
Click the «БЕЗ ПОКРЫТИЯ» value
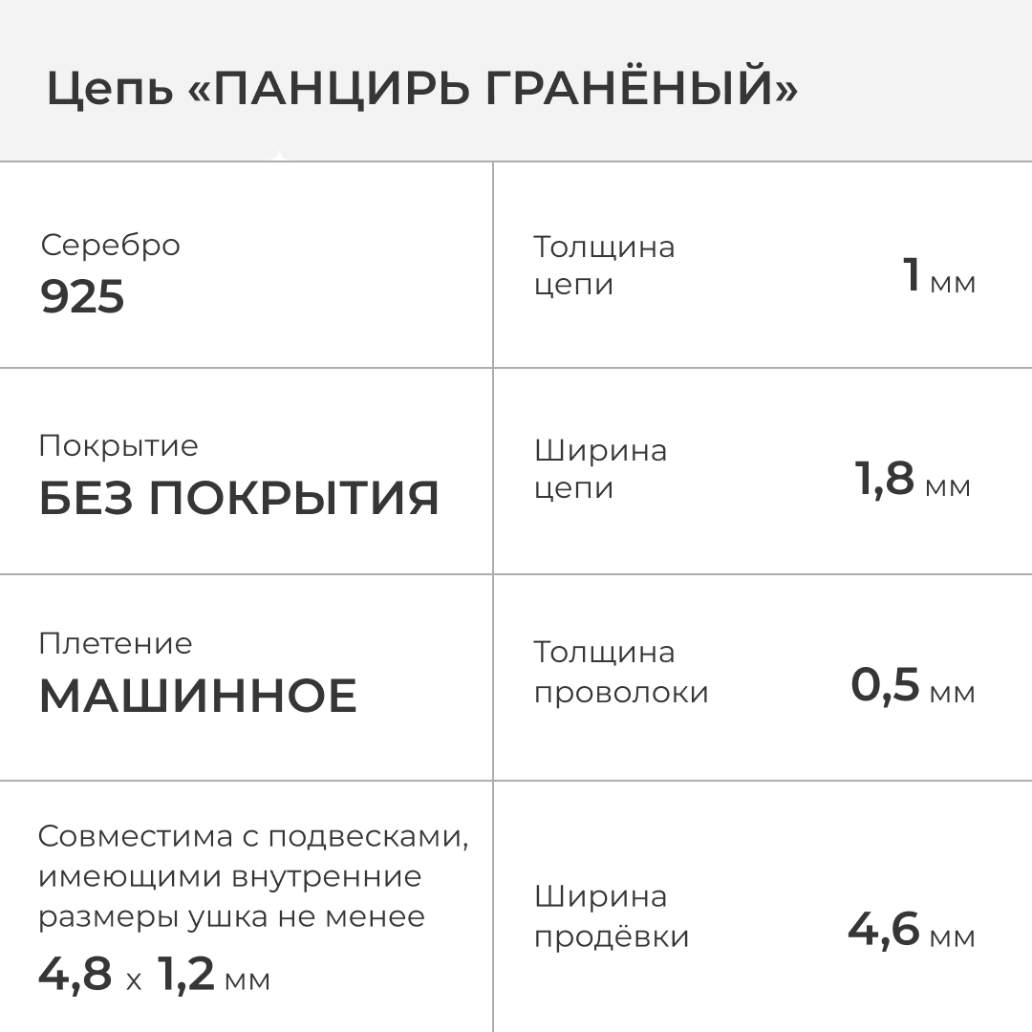click(239, 498)
